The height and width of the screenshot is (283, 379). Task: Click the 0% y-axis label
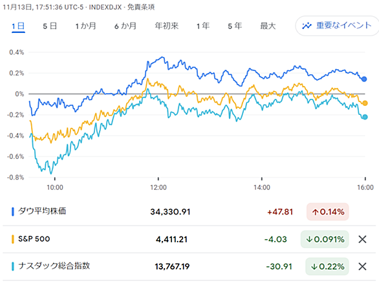(19, 94)
